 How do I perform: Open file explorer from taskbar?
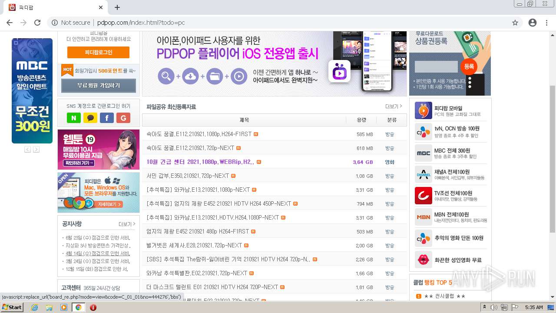(x=49, y=307)
